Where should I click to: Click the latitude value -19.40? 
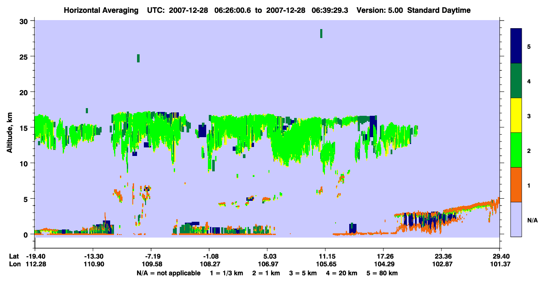click(x=35, y=256)
